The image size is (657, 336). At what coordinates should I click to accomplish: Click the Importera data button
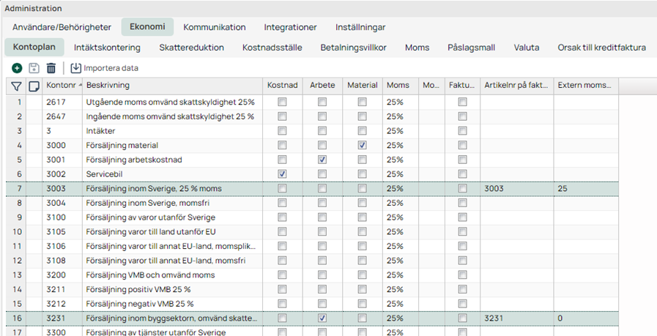point(104,68)
